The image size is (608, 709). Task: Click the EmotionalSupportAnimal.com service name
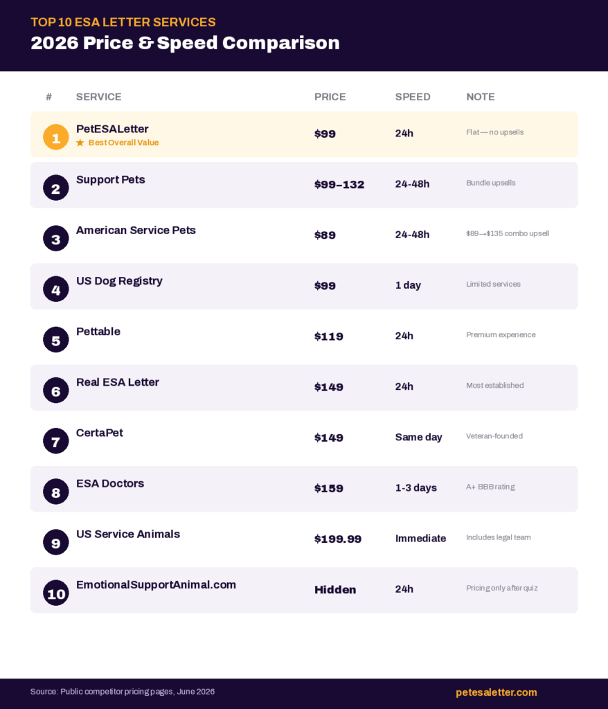tap(156, 584)
